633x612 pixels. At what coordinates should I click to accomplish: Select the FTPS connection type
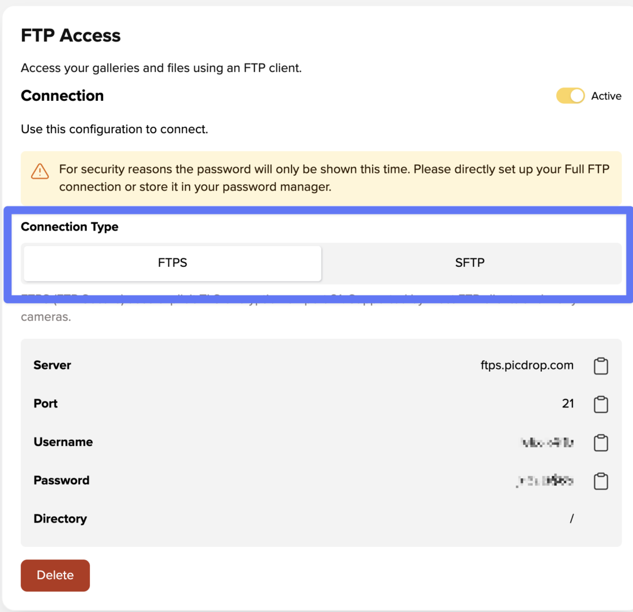pos(172,263)
